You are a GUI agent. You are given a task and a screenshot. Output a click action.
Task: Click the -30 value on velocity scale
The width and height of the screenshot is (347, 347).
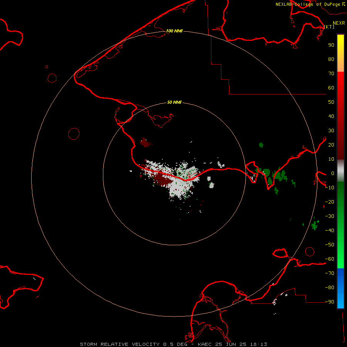coord(330,216)
